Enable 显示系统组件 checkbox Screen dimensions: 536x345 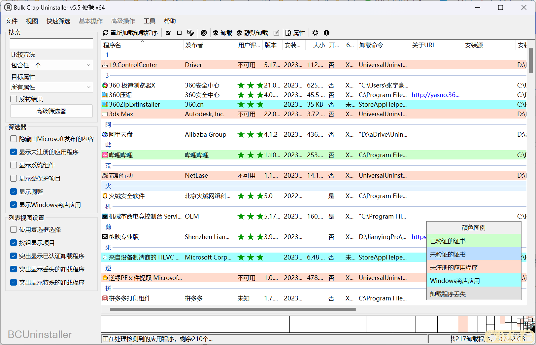tap(14, 165)
